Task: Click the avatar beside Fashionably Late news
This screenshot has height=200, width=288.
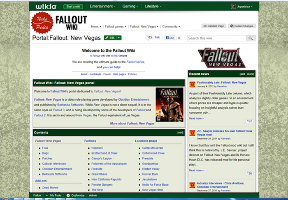Action: (x=192, y=84)
